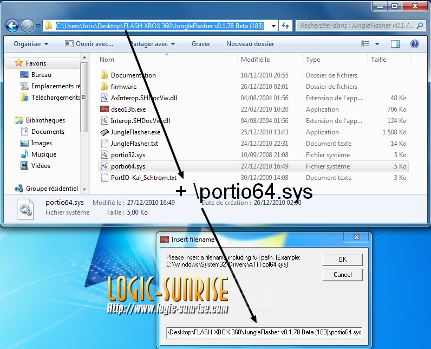
Task: Click the date 25/12/2010 13:43
Action: (x=264, y=132)
